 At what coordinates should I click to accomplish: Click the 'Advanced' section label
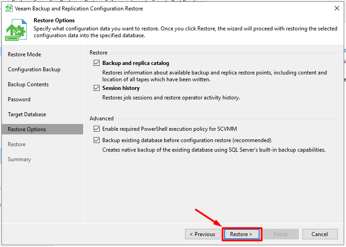[101, 119]
